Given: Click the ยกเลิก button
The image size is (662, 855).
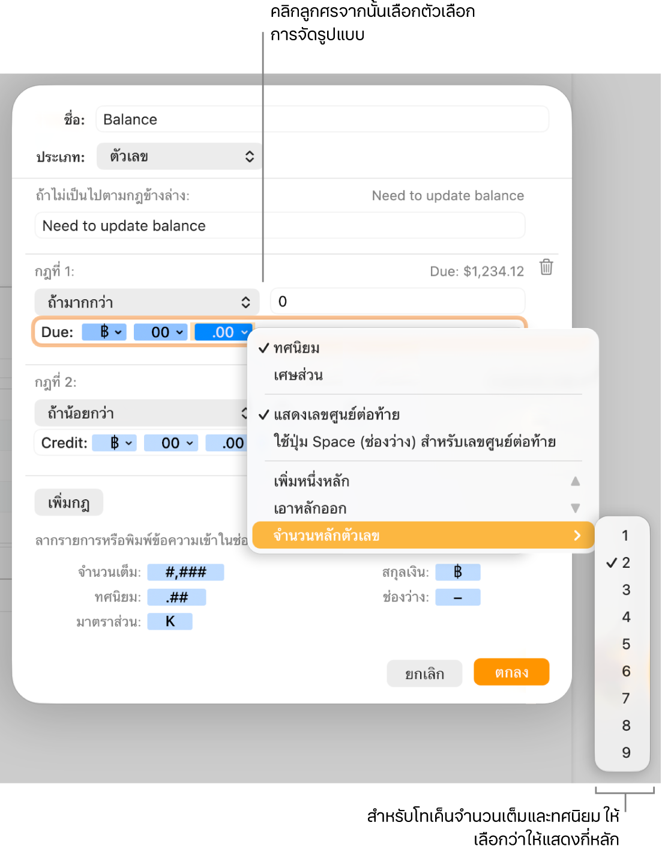Looking at the screenshot, I should pyautogui.click(x=424, y=674).
